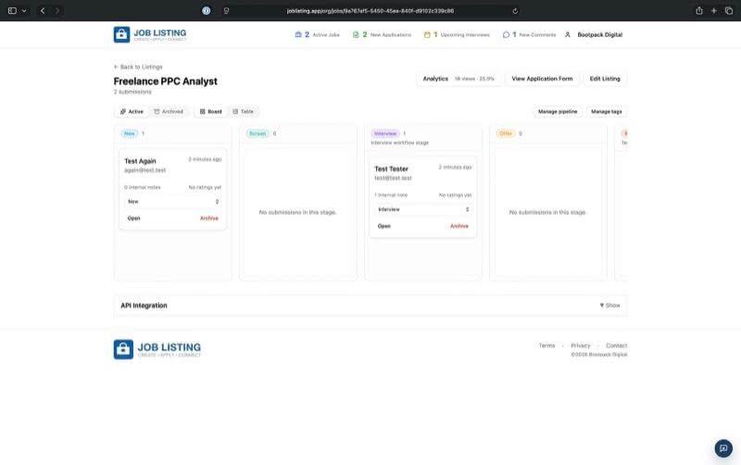Open New Applications counter in header

click(x=382, y=34)
